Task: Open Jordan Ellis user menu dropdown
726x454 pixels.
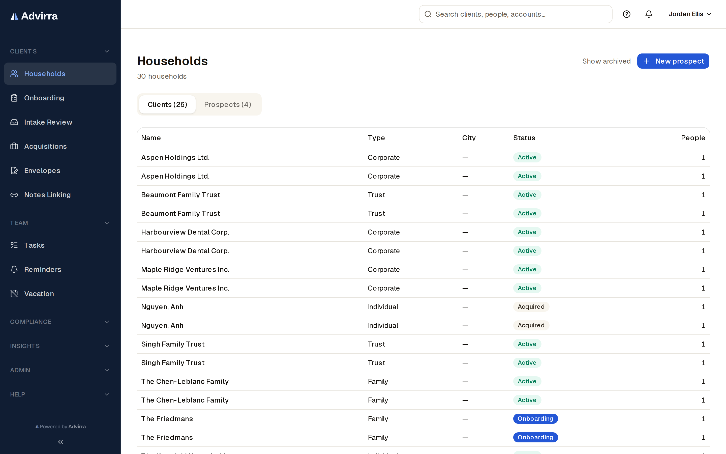Action: pos(690,14)
